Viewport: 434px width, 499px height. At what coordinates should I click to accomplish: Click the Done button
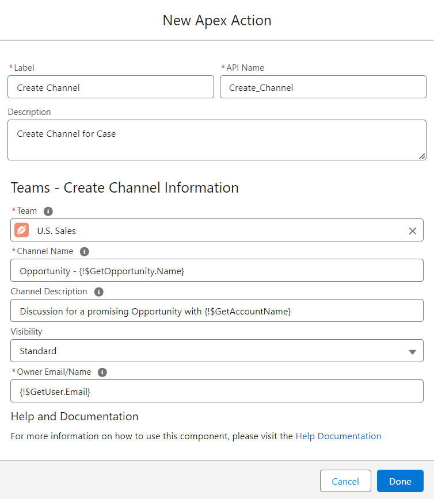coord(400,481)
